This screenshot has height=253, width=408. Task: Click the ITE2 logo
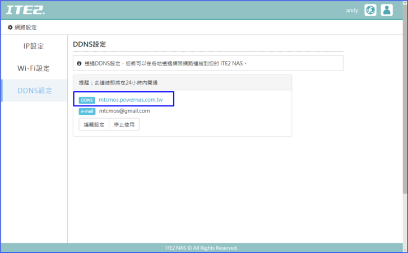pyautogui.click(x=25, y=10)
